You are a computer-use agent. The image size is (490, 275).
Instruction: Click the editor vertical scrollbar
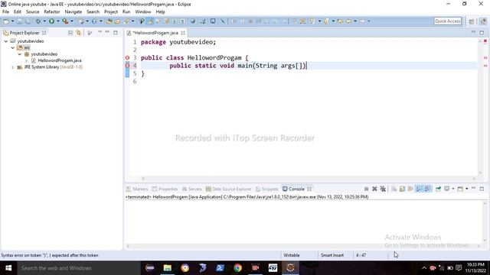click(x=480, y=107)
